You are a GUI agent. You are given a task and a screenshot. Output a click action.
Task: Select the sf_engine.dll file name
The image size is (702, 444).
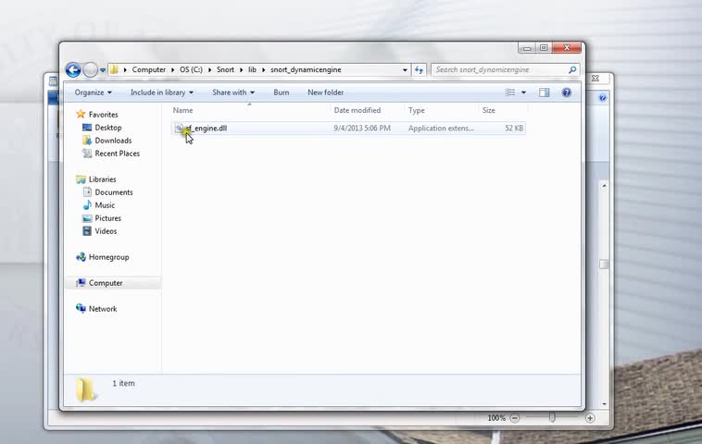click(207, 129)
